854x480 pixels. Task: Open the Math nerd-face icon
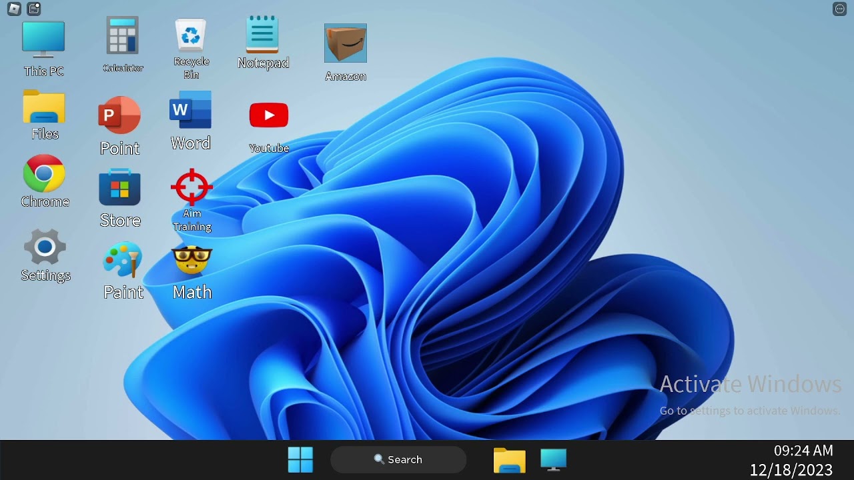pyautogui.click(x=191, y=261)
